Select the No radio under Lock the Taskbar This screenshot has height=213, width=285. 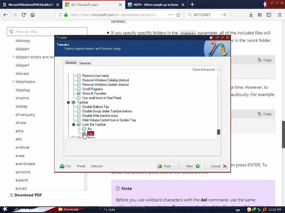tap(84, 129)
